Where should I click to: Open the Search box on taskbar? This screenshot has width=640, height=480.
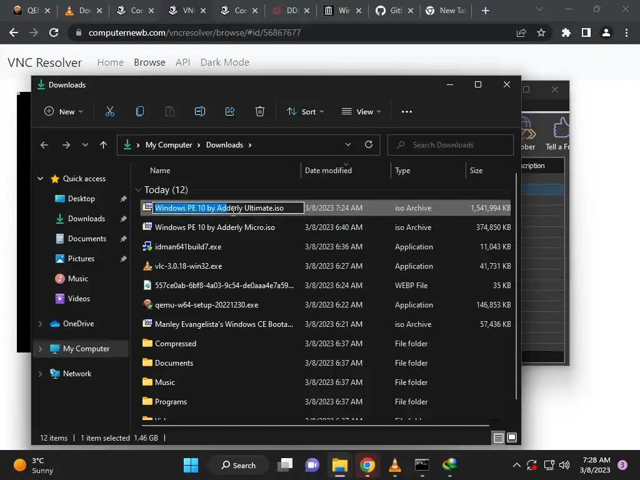[238, 465]
